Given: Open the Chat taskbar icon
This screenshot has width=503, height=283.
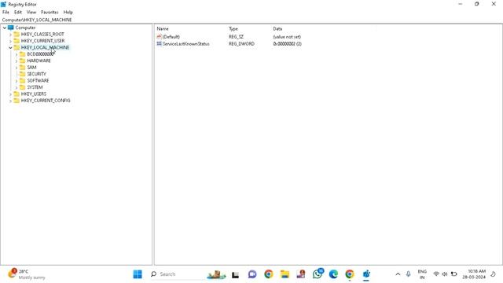Looking at the screenshot, I should (252, 274).
